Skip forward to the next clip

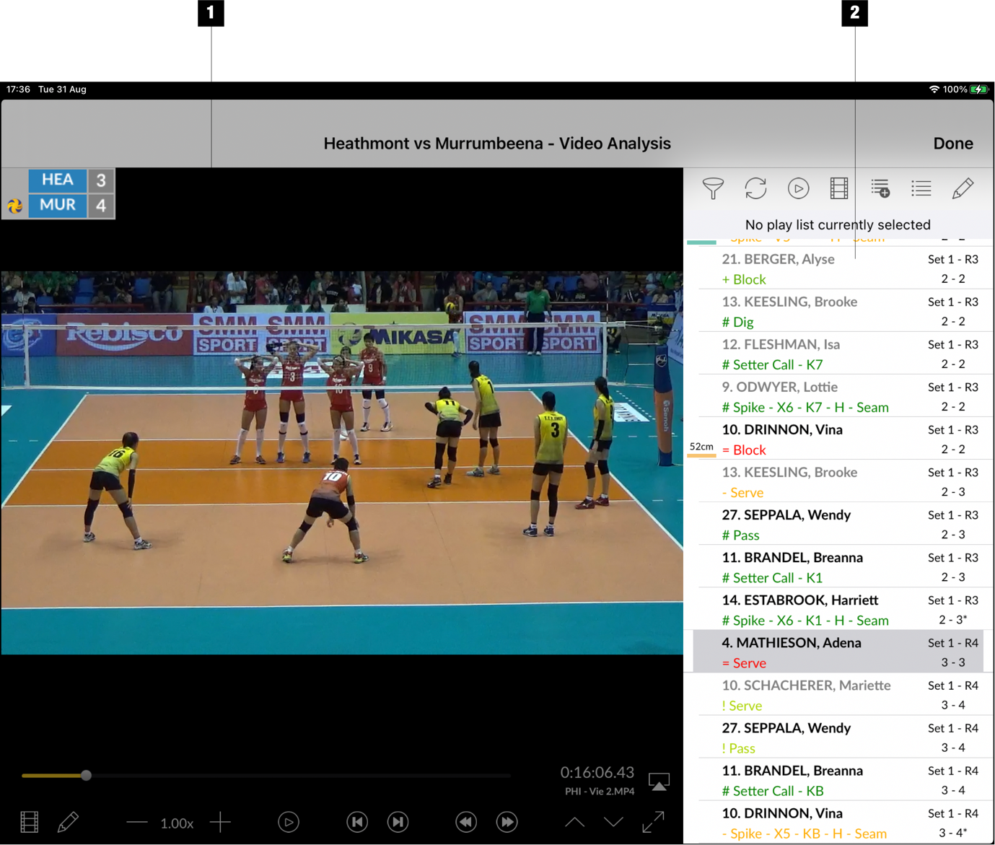click(398, 822)
